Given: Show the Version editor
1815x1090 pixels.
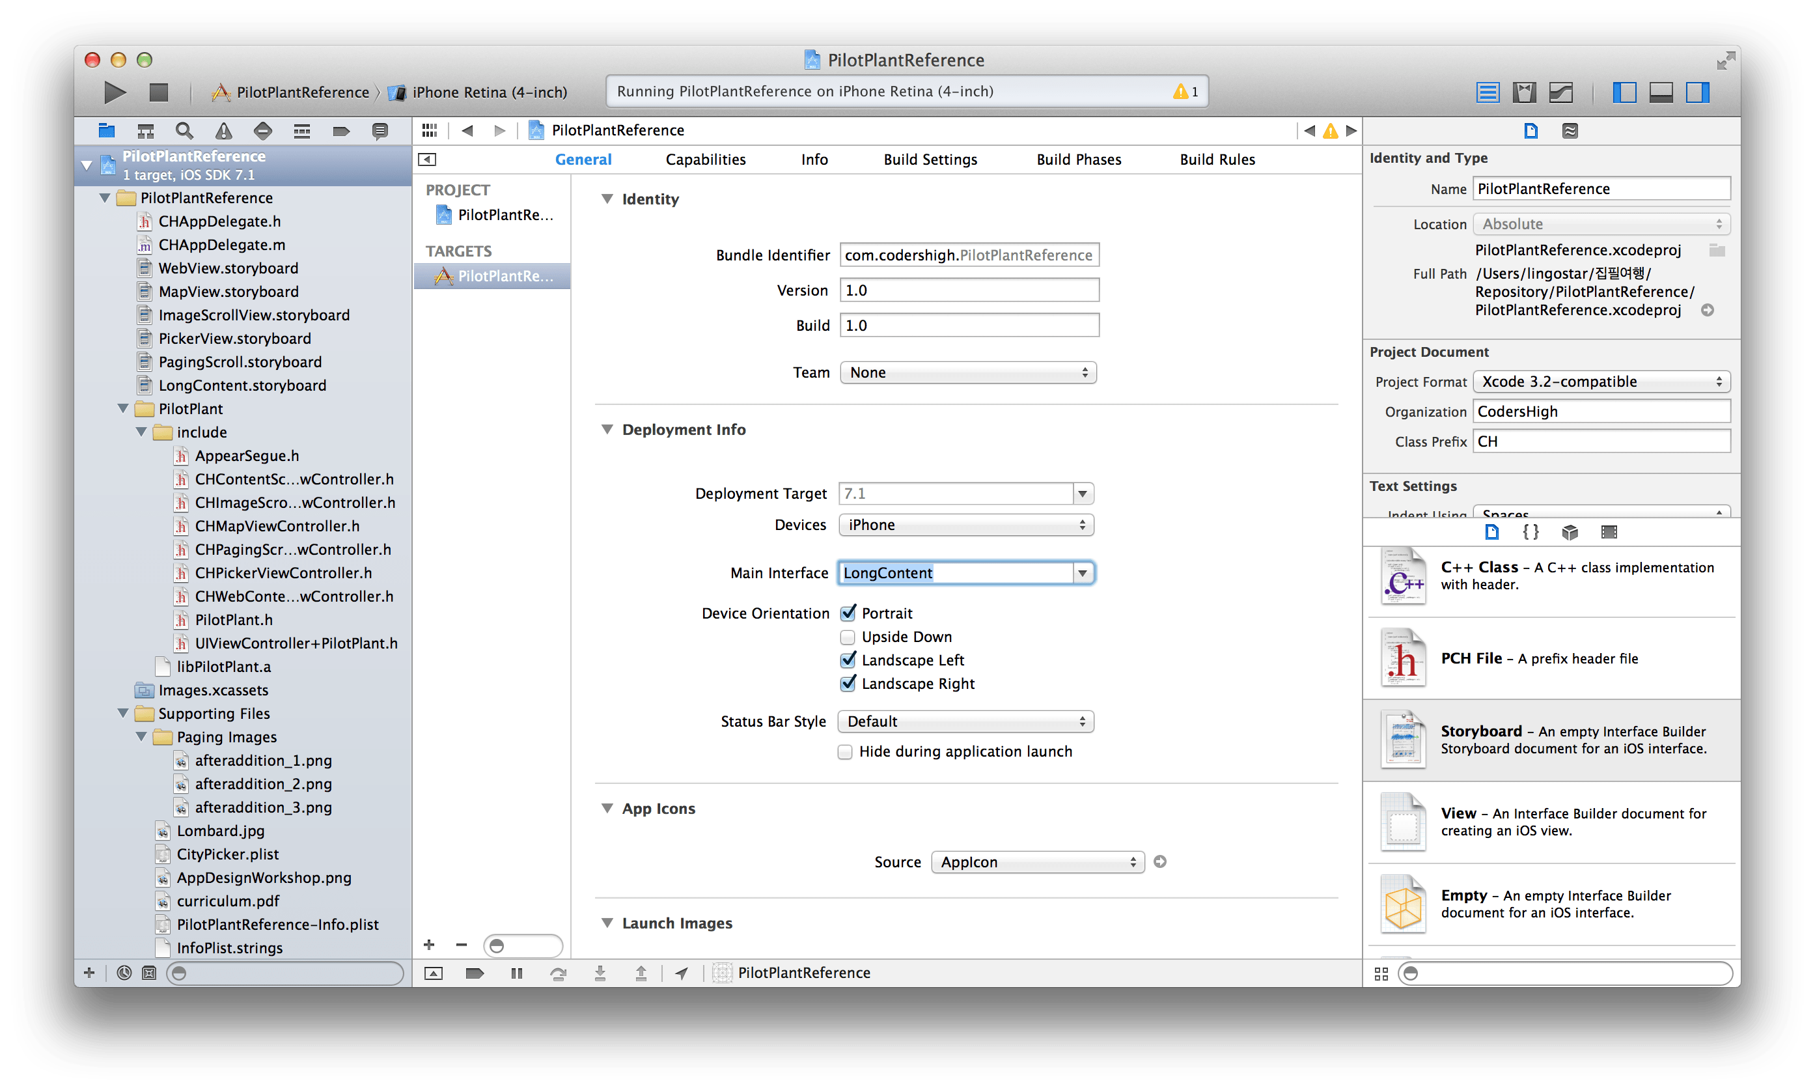Looking at the screenshot, I should (x=1561, y=92).
